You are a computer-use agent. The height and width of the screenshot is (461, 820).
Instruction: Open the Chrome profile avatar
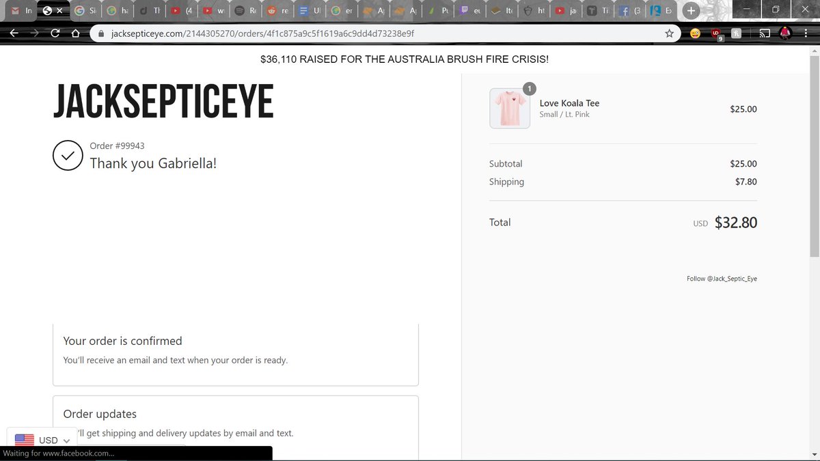pos(787,33)
